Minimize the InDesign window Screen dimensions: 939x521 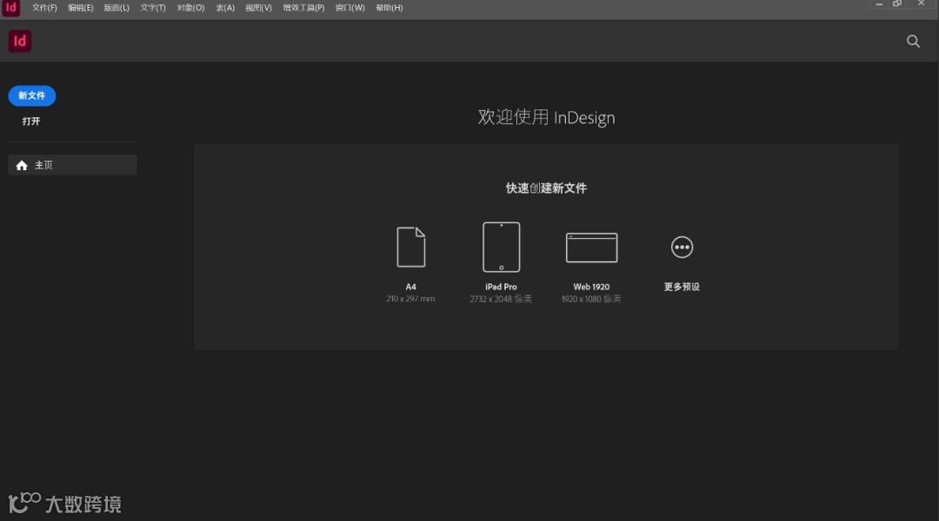pyautogui.click(x=878, y=4)
